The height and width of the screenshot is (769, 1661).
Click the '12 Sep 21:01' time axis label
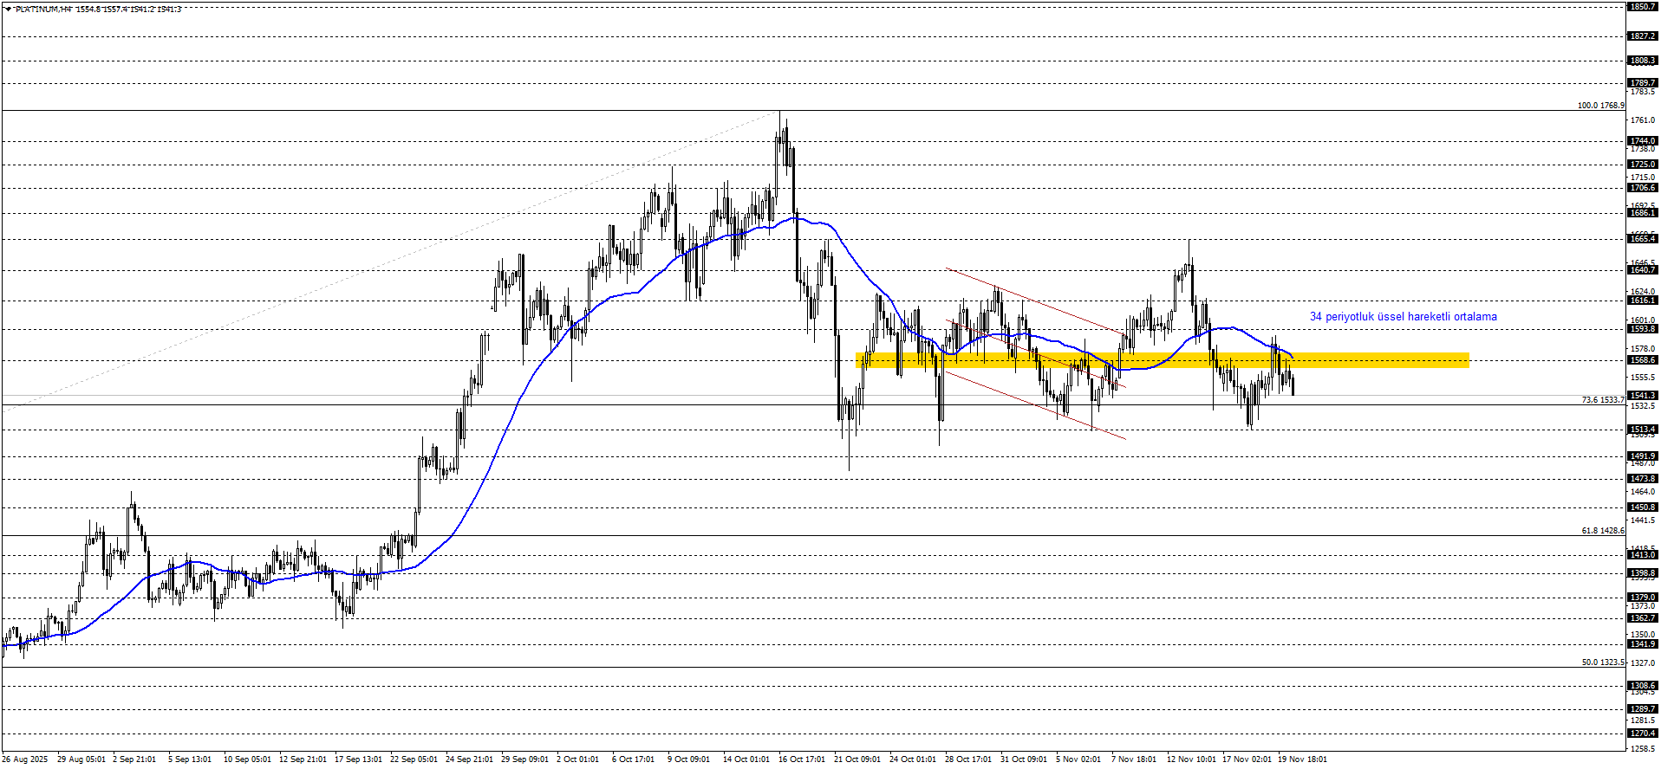coord(303,759)
